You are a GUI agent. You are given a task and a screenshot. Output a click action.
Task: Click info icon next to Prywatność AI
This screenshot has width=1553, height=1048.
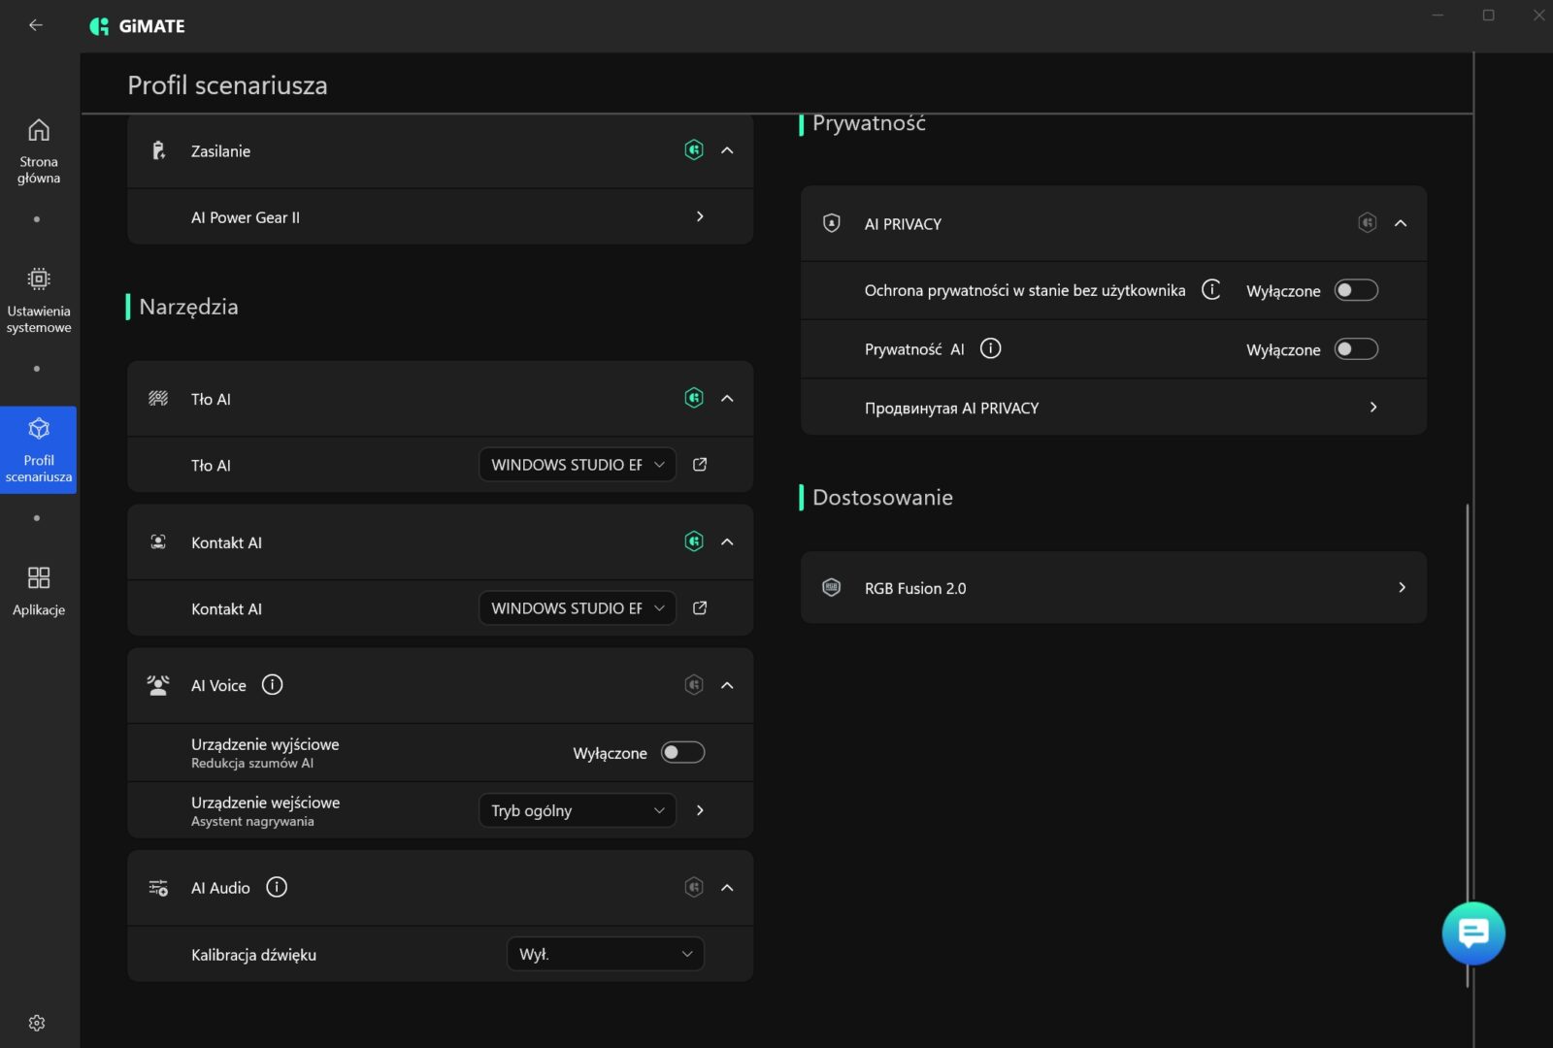coord(990,349)
